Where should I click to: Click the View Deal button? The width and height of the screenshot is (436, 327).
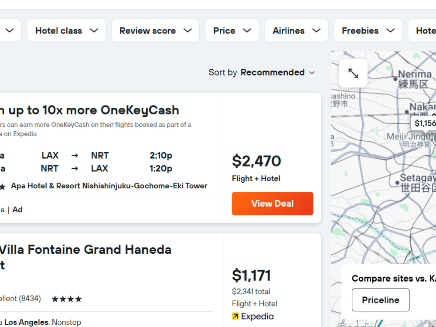[272, 204]
